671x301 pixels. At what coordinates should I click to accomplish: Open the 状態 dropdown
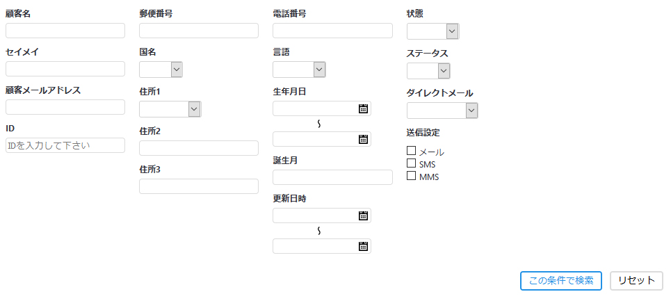point(432,31)
